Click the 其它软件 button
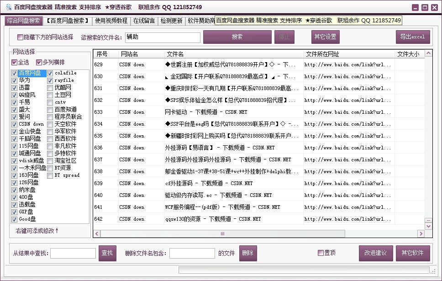 (413, 253)
